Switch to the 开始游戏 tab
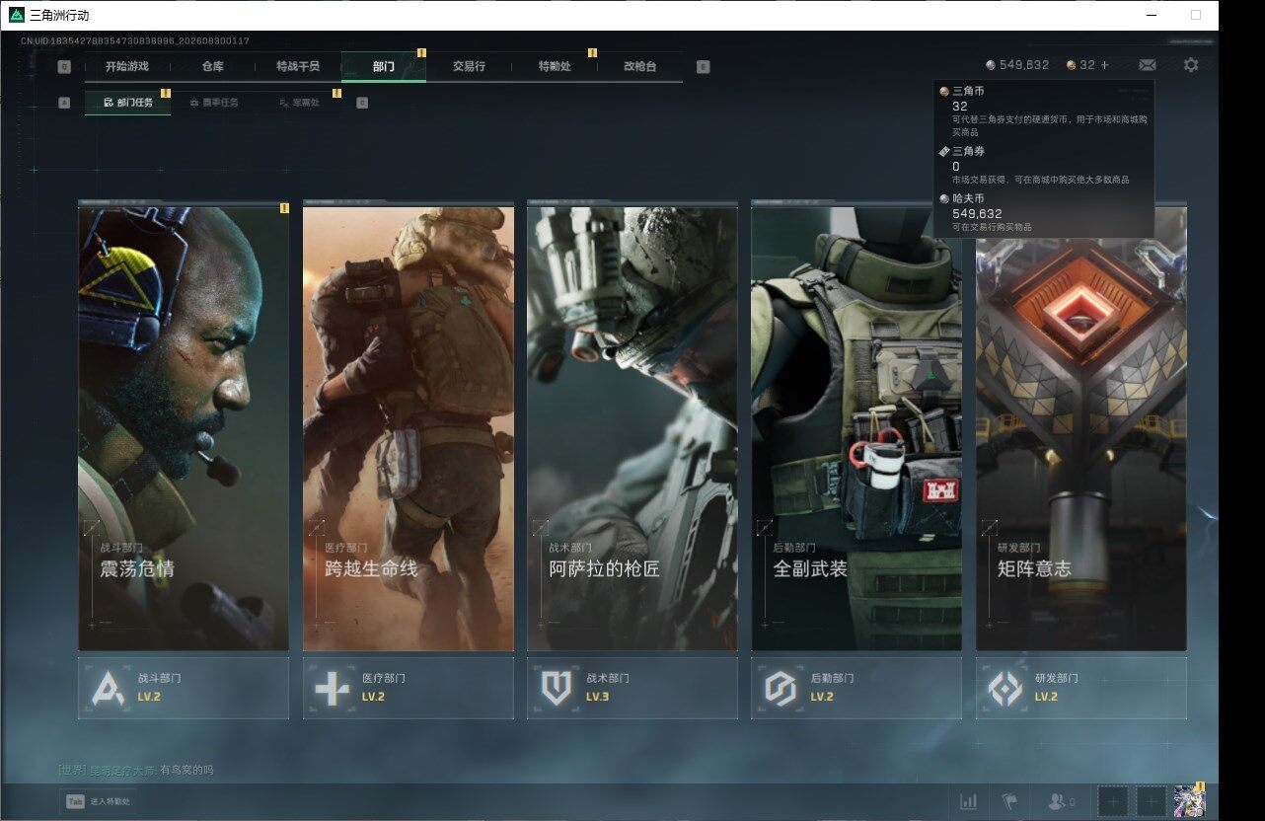This screenshot has height=821, width=1265. click(x=127, y=66)
